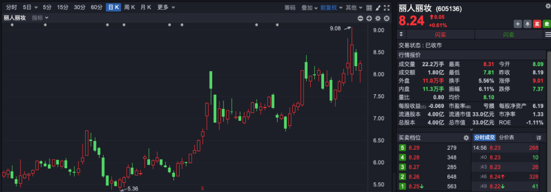The width and height of the screenshot is (551, 192).
Task: Select the 60分 timeframe tab
Action: [x=96, y=7]
